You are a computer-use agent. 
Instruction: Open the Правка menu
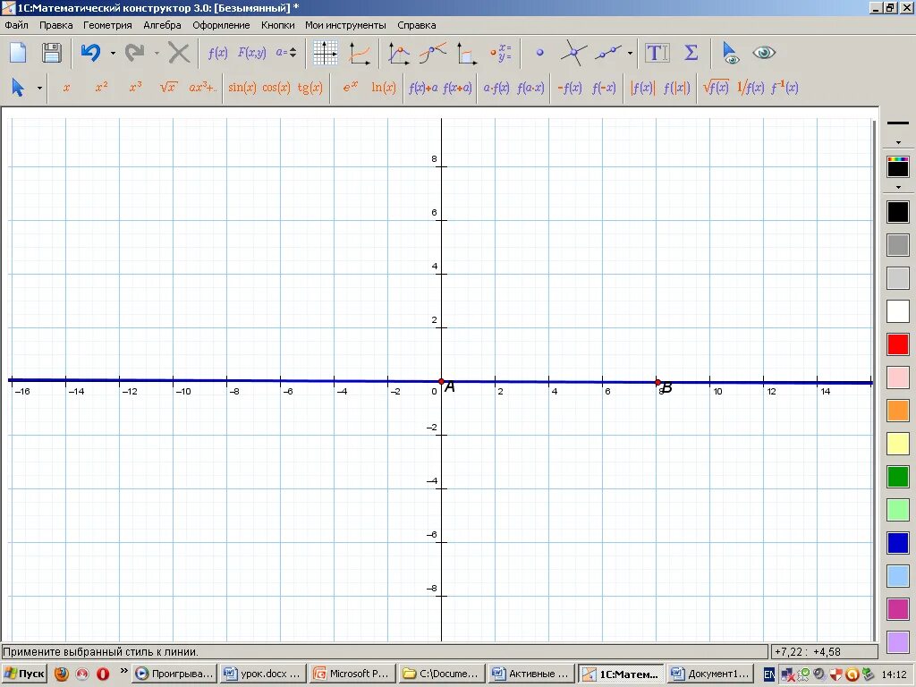click(x=56, y=25)
